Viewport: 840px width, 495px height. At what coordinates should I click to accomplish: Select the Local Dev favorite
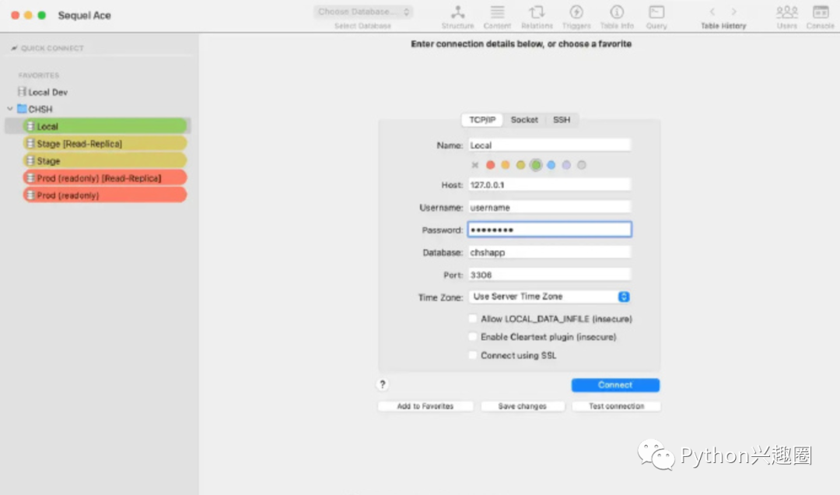43,93
